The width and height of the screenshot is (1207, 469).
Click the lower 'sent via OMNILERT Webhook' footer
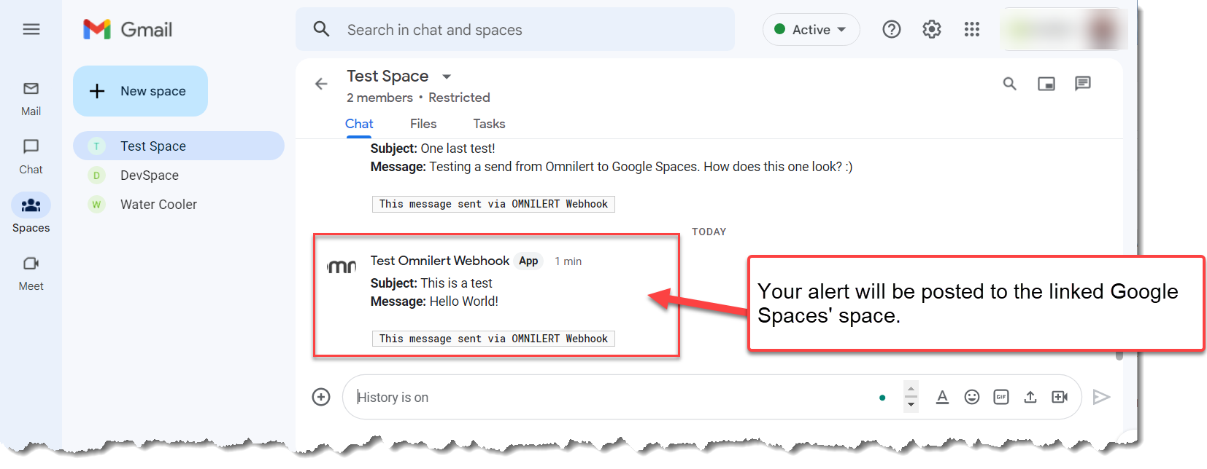[493, 339]
